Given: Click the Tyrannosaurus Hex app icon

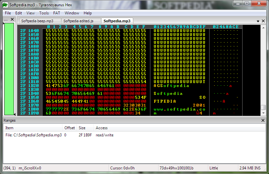Looking at the screenshot, I should click(5, 5).
